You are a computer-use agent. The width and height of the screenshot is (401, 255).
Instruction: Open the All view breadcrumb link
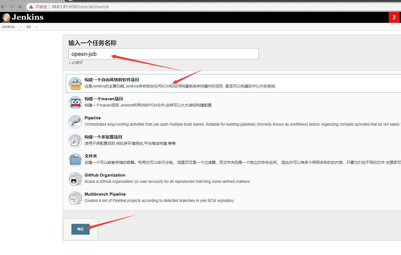(x=28, y=27)
